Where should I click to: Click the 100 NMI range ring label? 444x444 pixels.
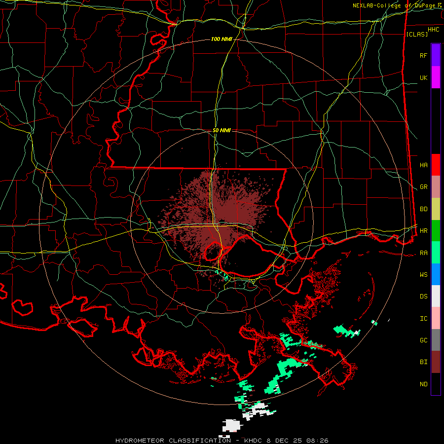[222, 39]
